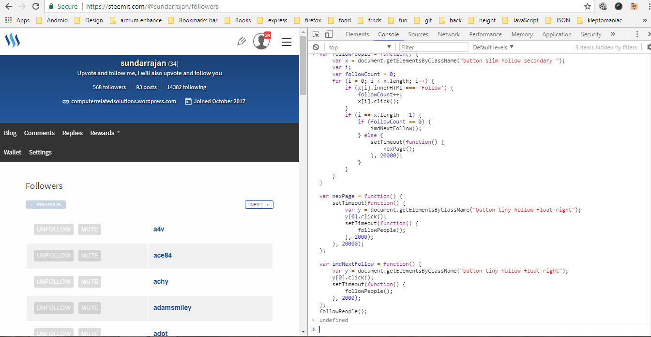This screenshot has width=651, height=337.
Task: Open the express bookmark folder
Action: pyautogui.click(x=272, y=20)
